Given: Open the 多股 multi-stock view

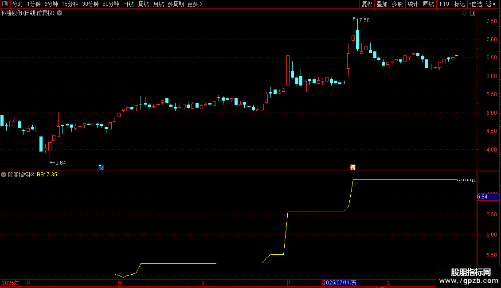Looking at the screenshot, I should 397,4.
